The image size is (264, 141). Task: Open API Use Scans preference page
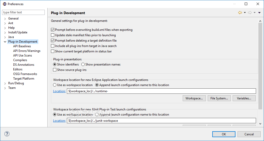[23, 55]
